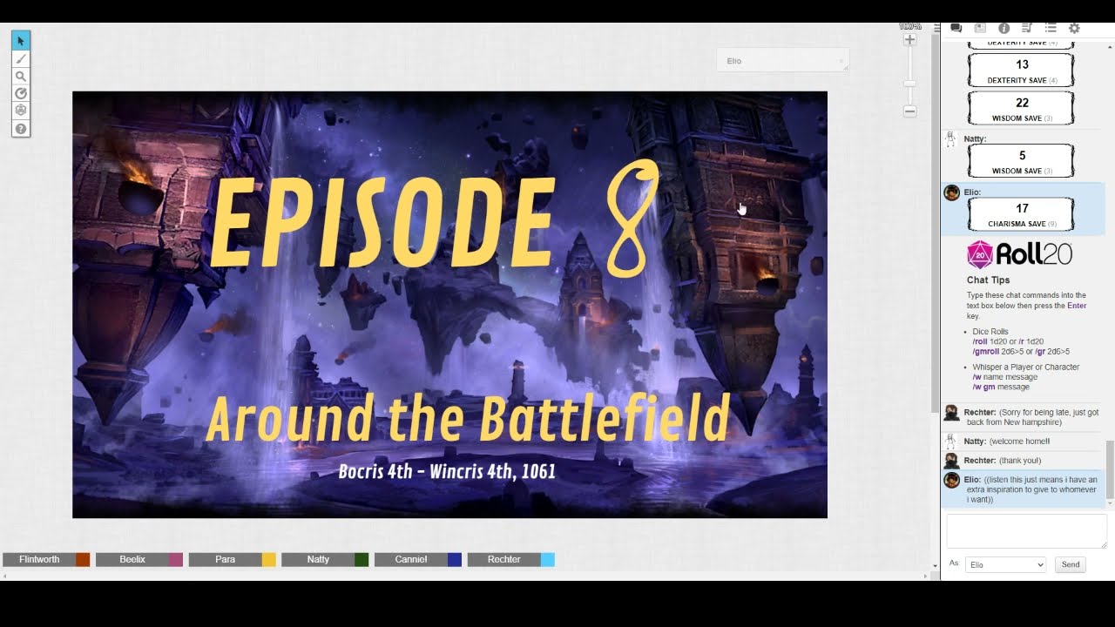This screenshot has width=1115, height=627.
Task: Click Rechter's 'Sorry for being late' message
Action: tap(1024, 417)
